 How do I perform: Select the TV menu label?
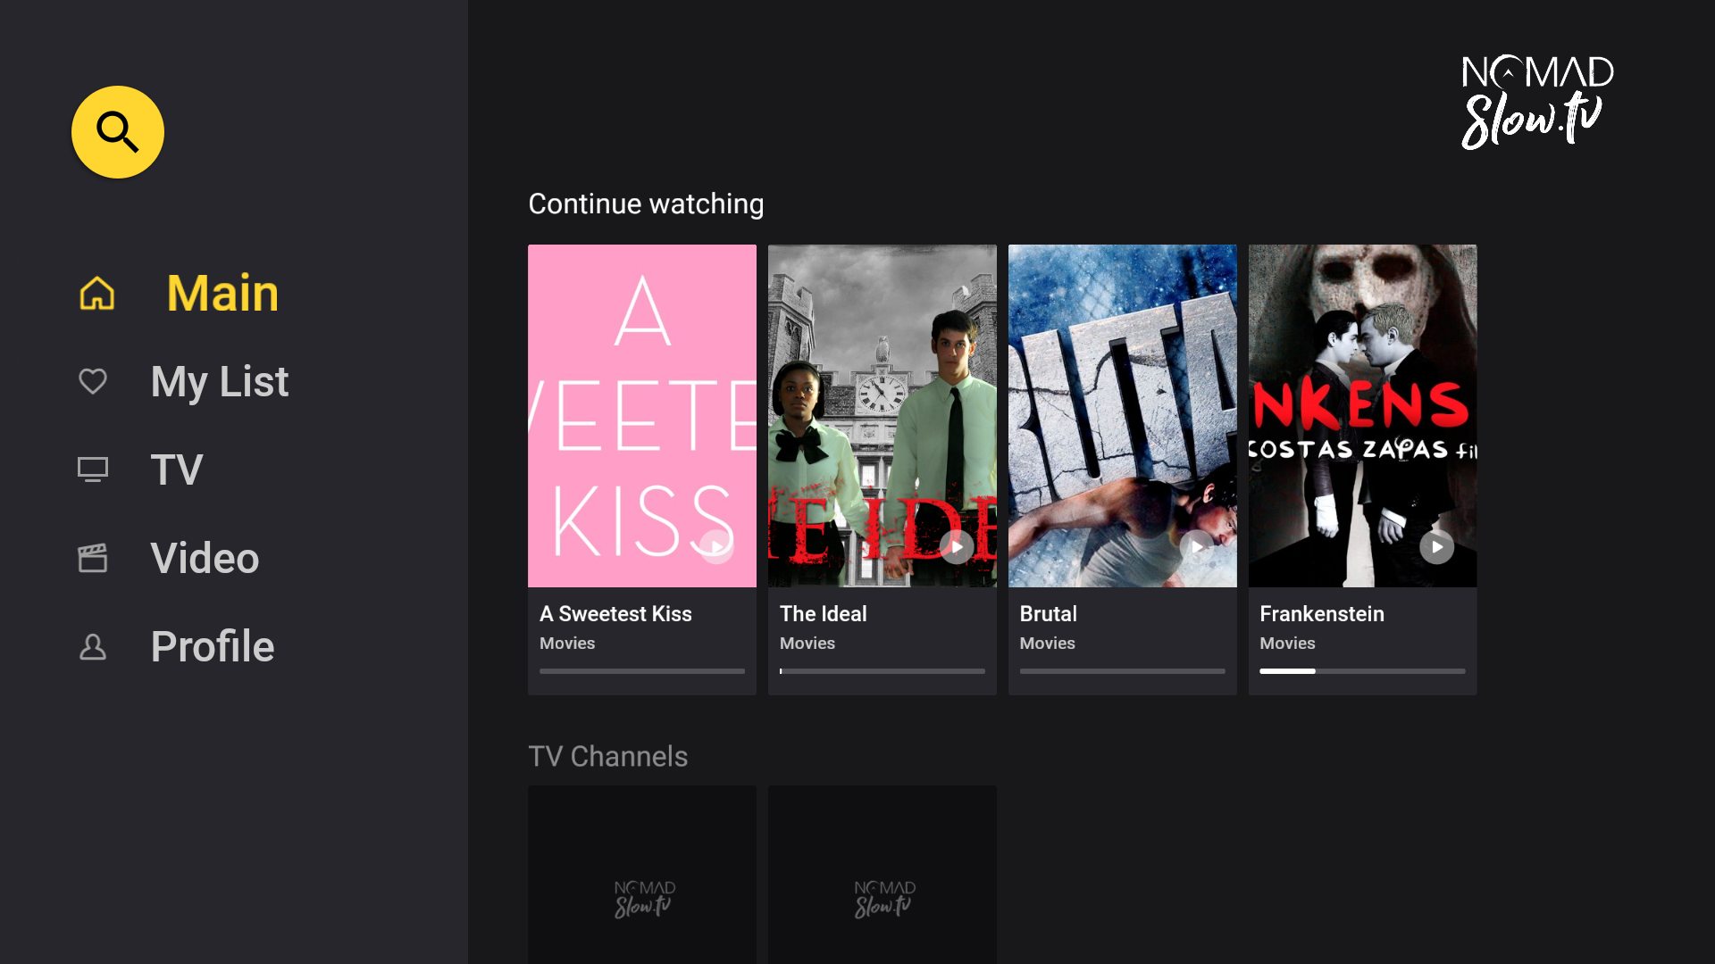point(177,470)
